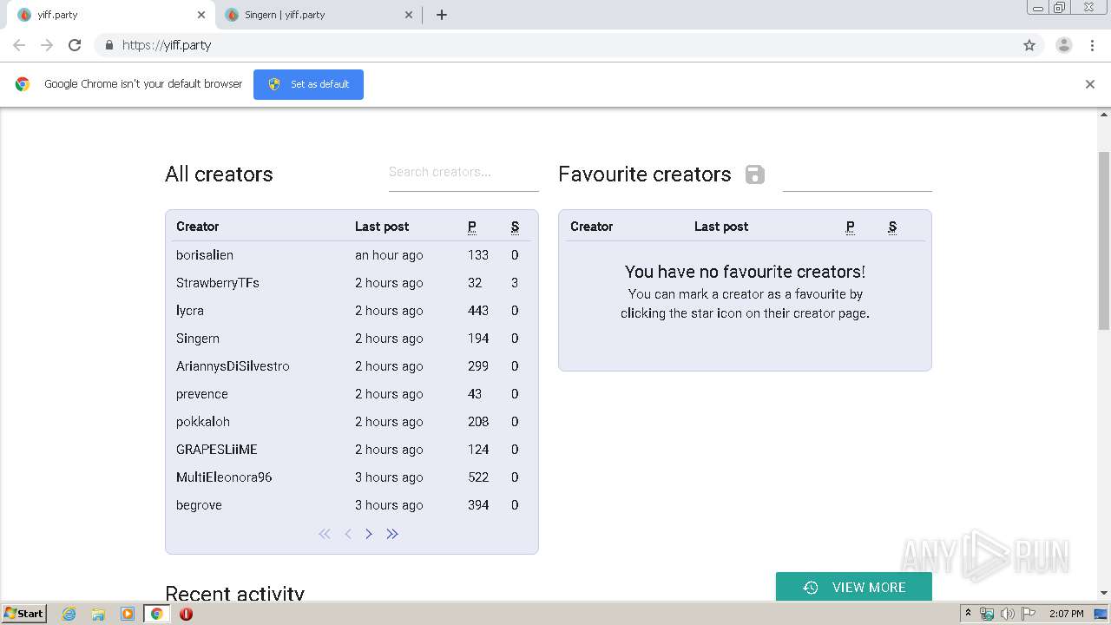
Task: Click post count 522 for MultiEleonora96
Action: tap(478, 477)
